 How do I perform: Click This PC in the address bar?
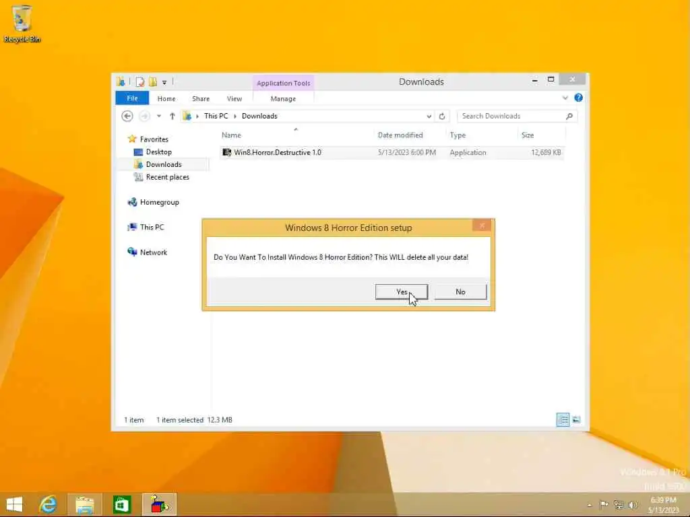[216, 116]
